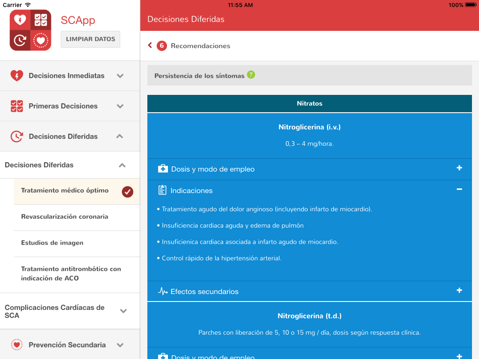Screen dimensions: 479x359
Task: Select Nitroglicerina (t.d.) heading
Action: (310, 316)
